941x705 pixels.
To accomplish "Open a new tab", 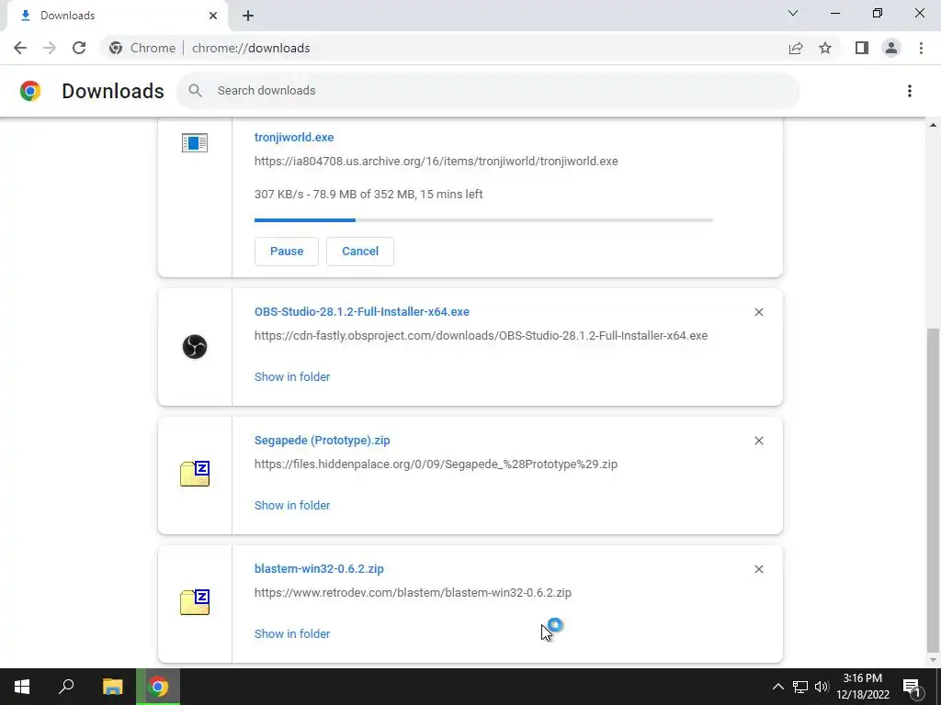I will [248, 16].
